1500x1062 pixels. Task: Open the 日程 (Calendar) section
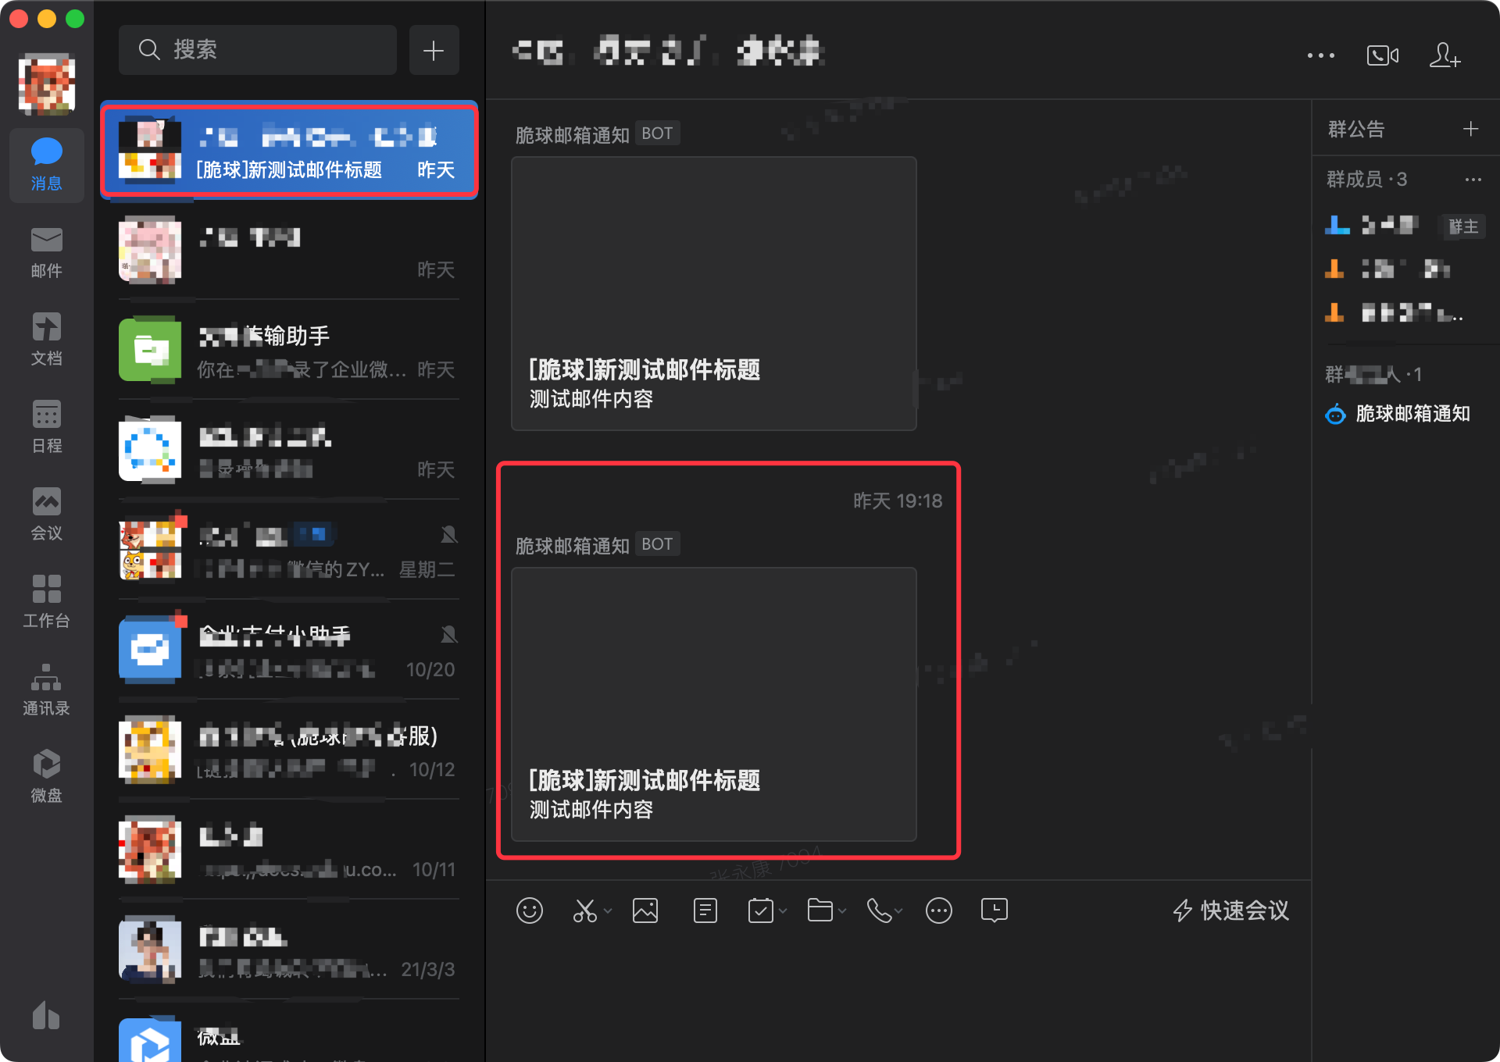[46, 427]
